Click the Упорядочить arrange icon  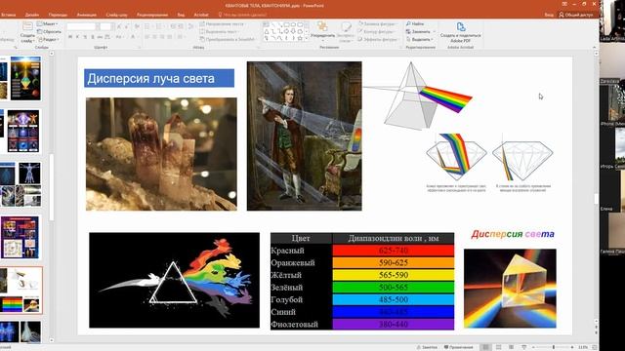(322, 26)
